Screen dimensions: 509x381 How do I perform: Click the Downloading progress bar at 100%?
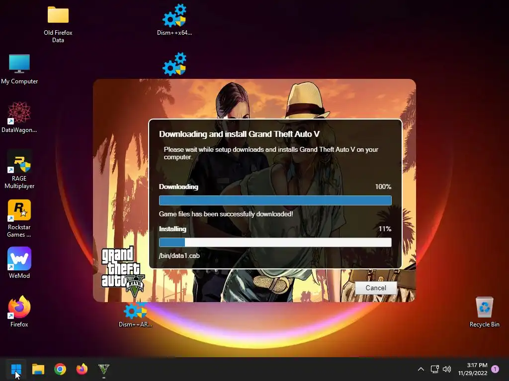point(275,200)
